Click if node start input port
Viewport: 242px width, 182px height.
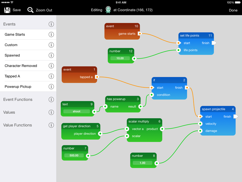(x=152, y=88)
